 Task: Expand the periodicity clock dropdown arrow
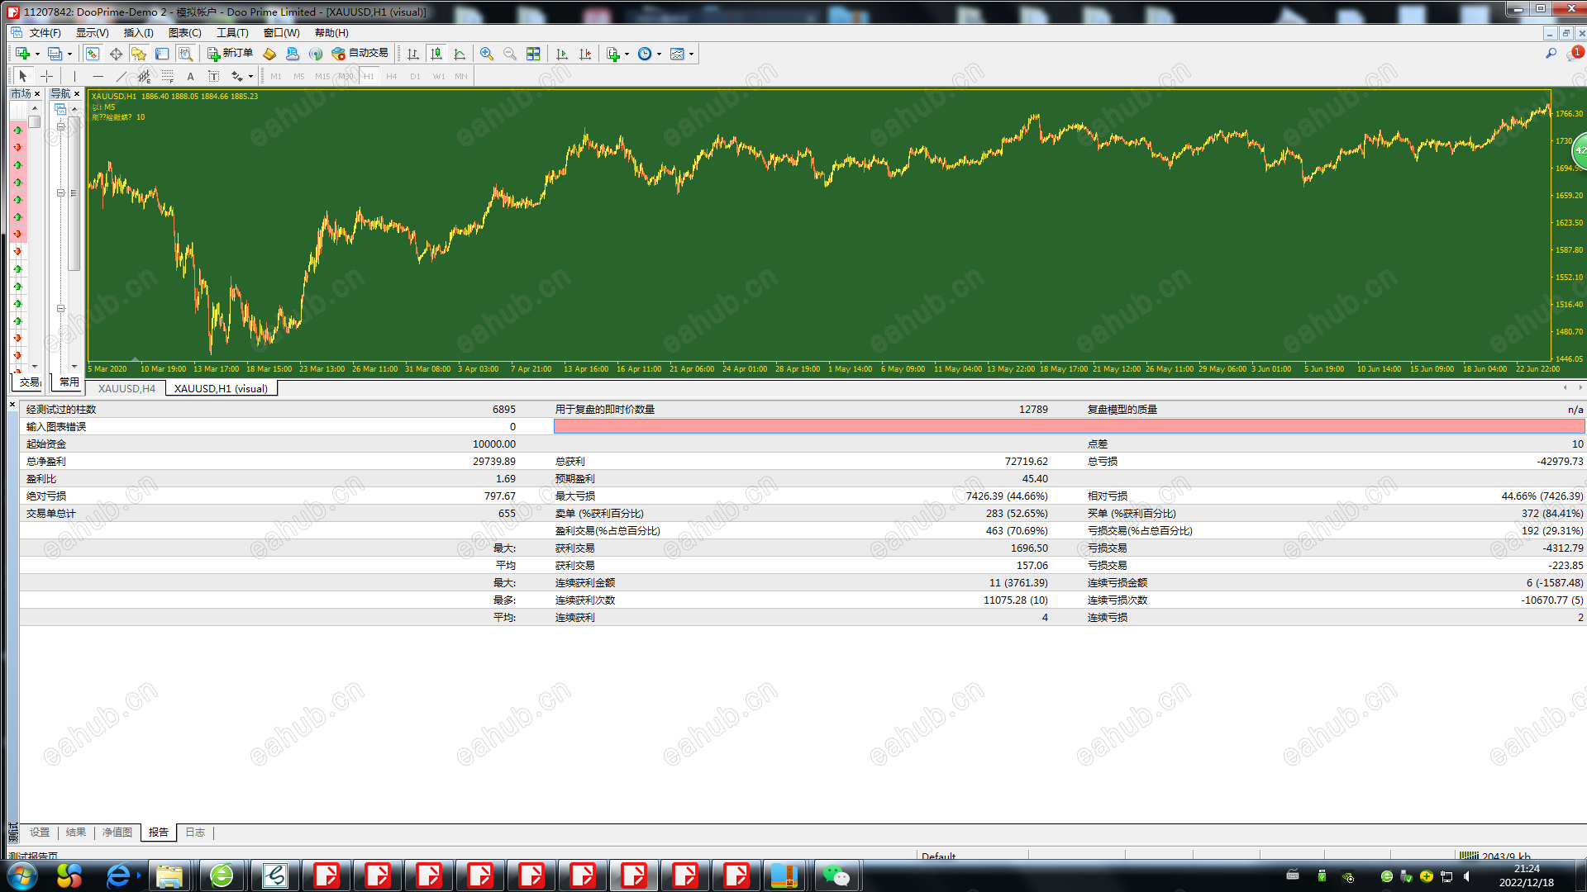point(659,54)
